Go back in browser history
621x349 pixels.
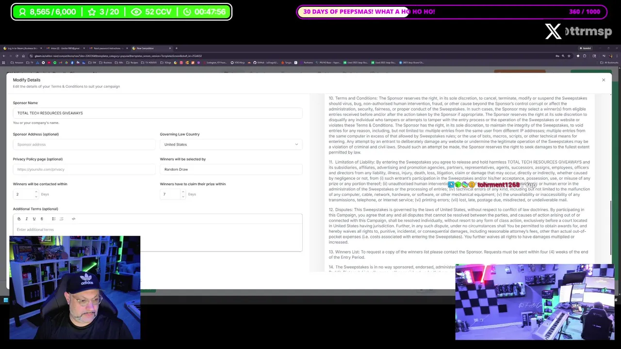pyautogui.click(x=4, y=56)
